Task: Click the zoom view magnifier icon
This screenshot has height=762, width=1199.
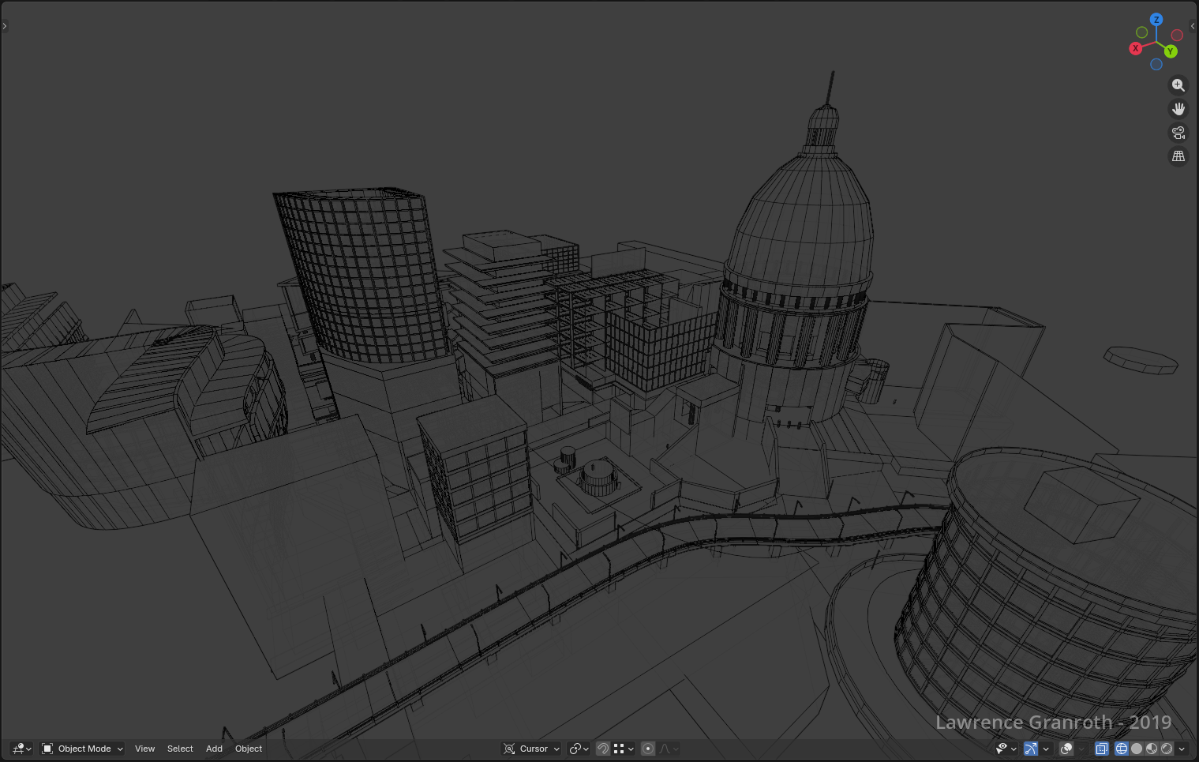Action: 1178,85
